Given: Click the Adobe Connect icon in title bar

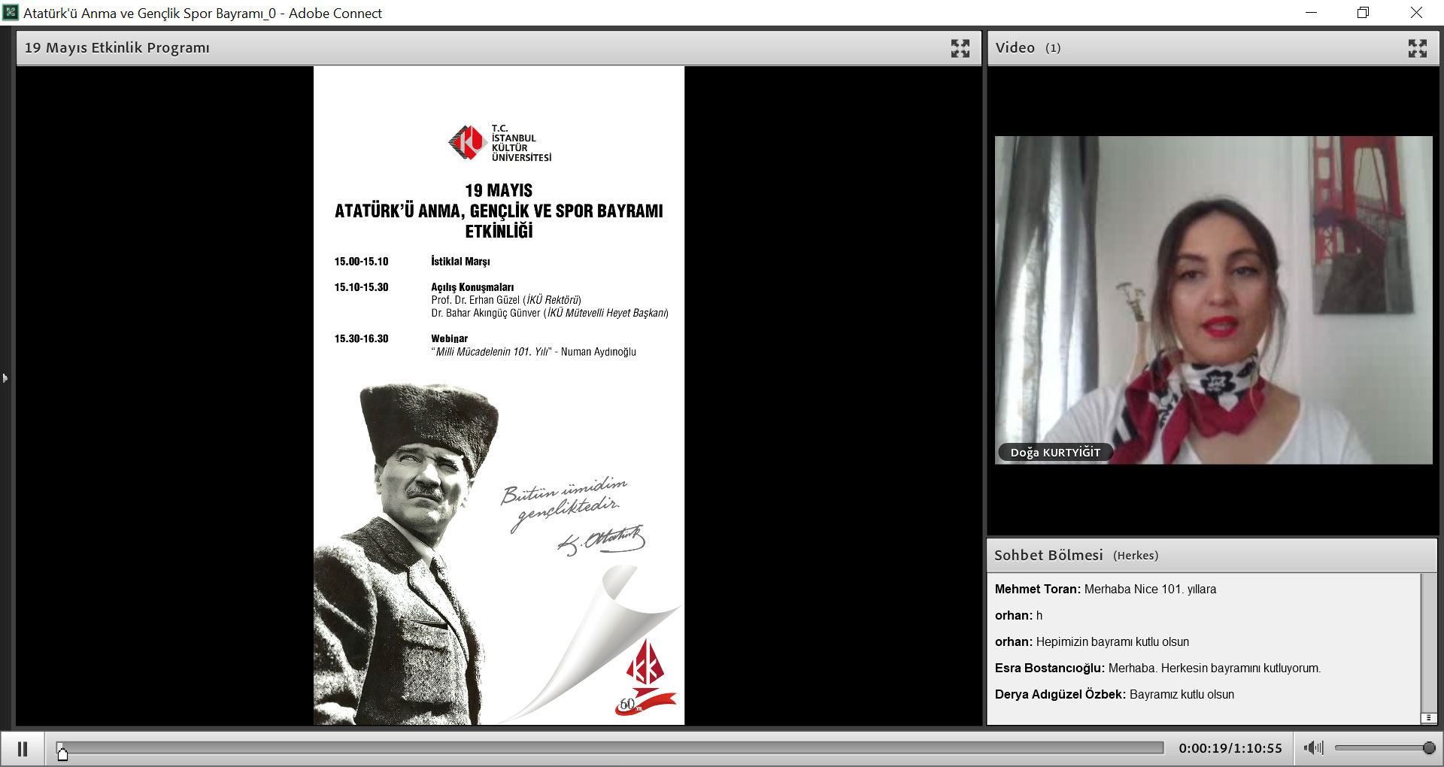Looking at the screenshot, I should tap(11, 13).
